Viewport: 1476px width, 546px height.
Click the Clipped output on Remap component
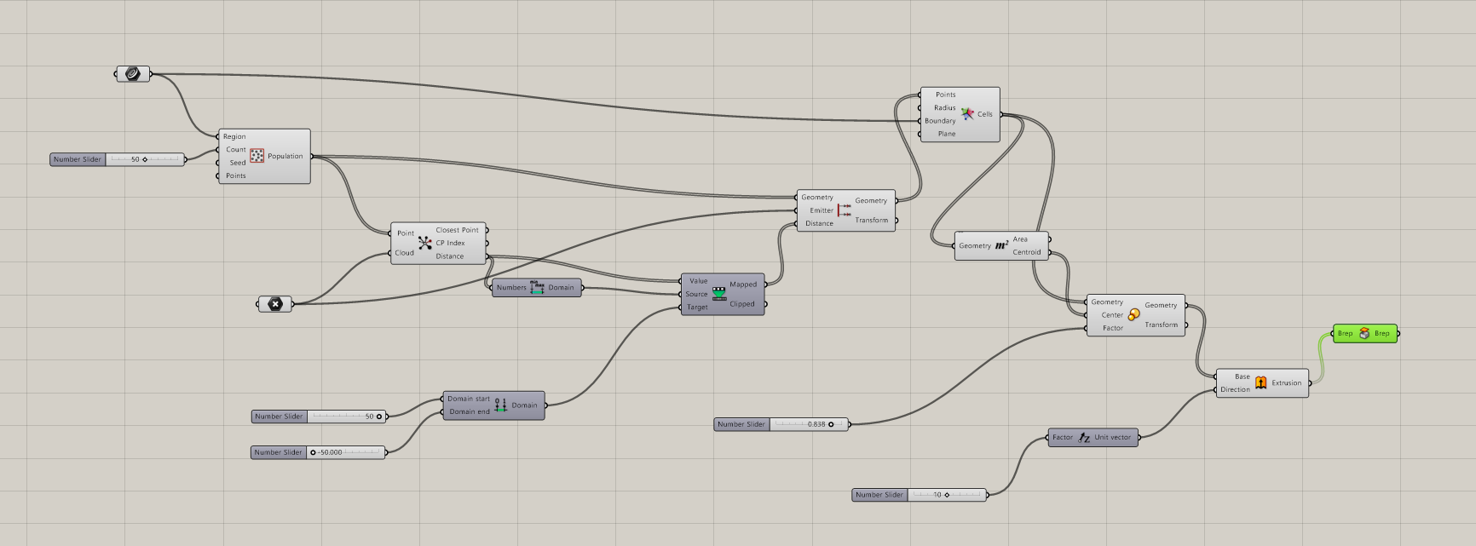741,304
